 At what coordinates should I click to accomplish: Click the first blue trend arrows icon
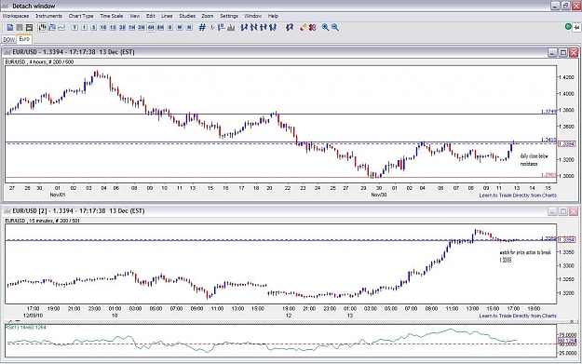pos(244,27)
